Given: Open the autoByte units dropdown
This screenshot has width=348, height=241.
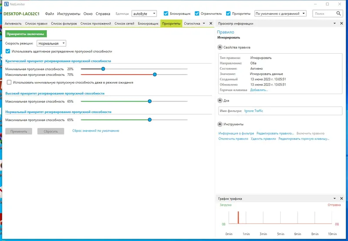Looking at the screenshot, I should pyautogui.click(x=144, y=14).
